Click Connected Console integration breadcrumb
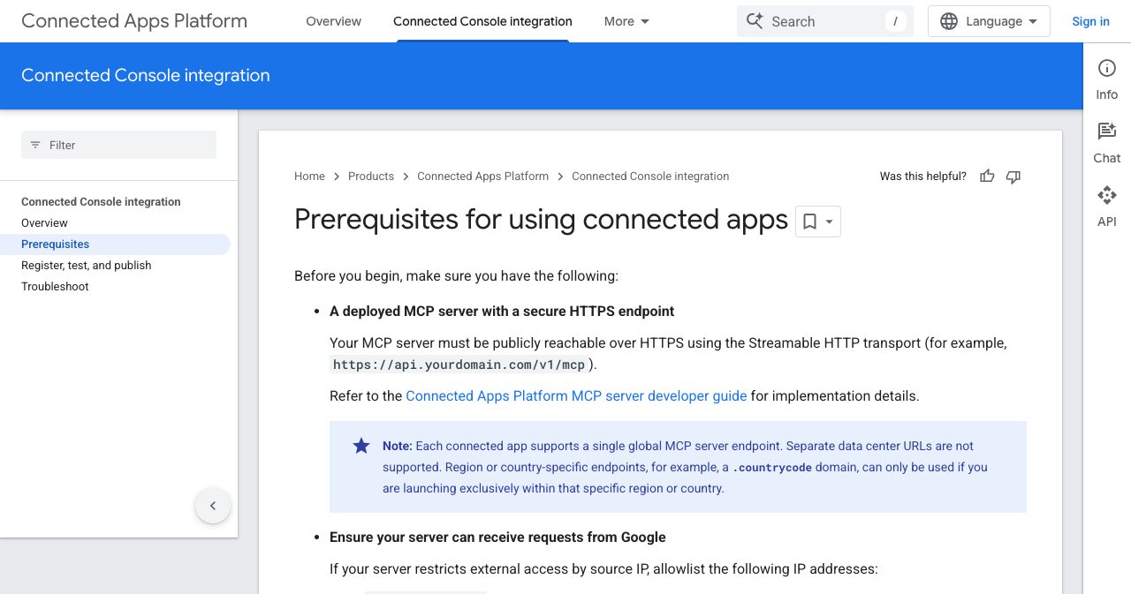1131x594 pixels. coord(650,177)
